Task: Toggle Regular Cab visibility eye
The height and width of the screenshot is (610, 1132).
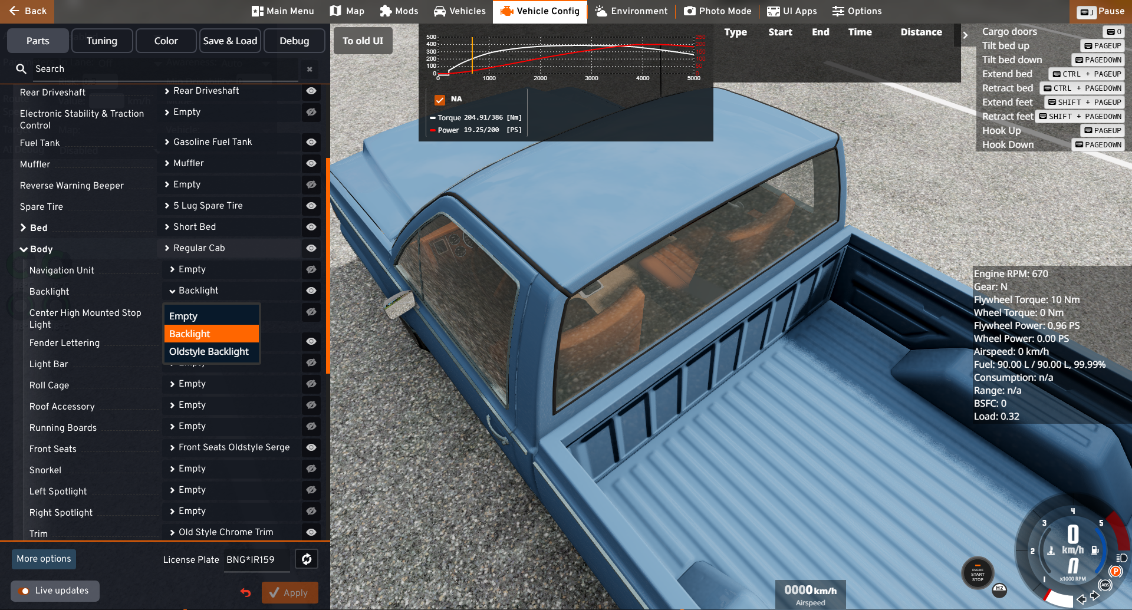Action: [311, 248]
